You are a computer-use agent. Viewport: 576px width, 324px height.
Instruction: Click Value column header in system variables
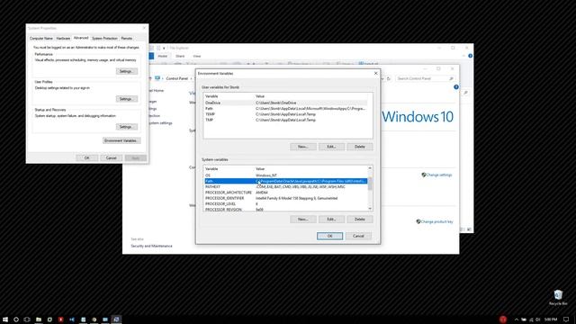[311, 169]
